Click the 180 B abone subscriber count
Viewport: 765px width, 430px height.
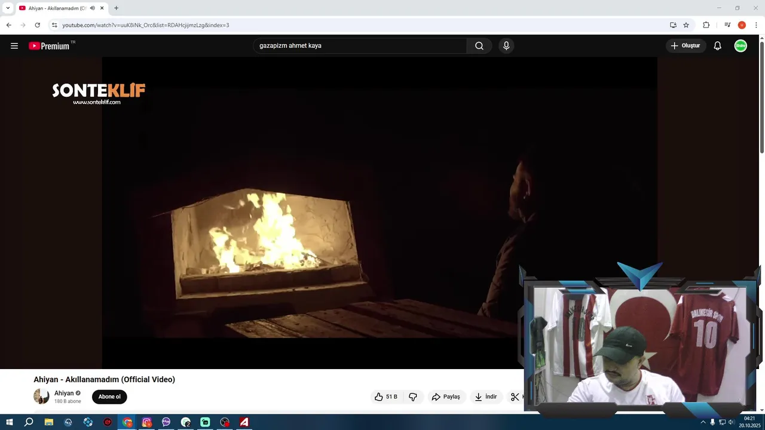tap(68, 401)
